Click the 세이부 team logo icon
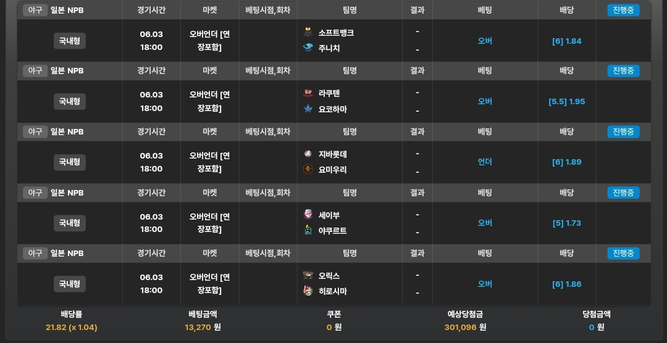 (308, 215)
